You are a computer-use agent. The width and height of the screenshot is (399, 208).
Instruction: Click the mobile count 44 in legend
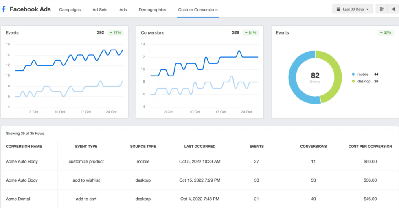[x=376, y=74]
